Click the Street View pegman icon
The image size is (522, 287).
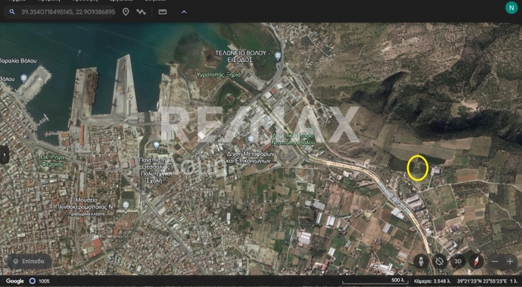(420, 262)
